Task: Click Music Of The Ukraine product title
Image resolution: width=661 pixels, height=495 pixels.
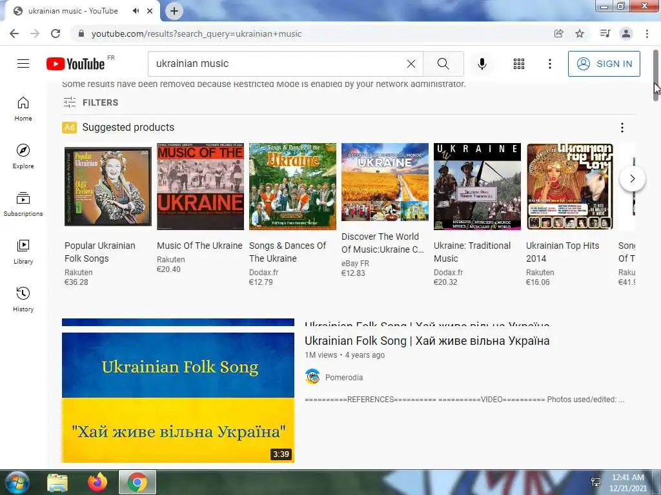Action: pyautogui.click(x=200, y=246)
